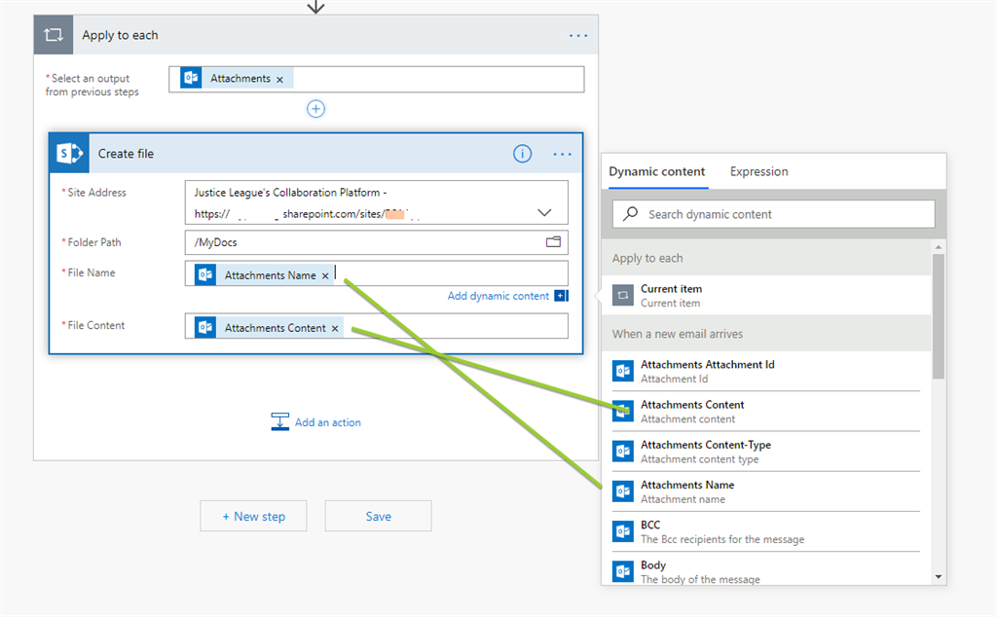Remove the Attachments Content token
This screenshot has width=997, height=617.
coord(335,329)
